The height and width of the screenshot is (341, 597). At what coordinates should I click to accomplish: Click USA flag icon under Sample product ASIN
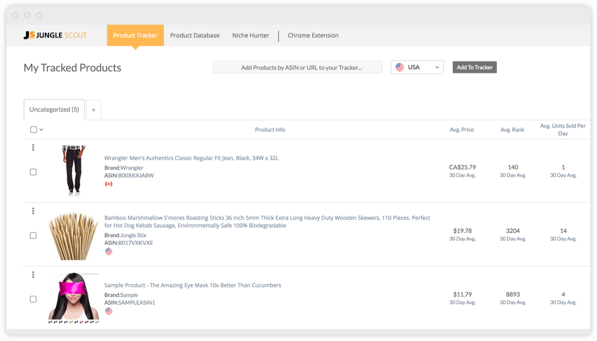coord(109,311)
